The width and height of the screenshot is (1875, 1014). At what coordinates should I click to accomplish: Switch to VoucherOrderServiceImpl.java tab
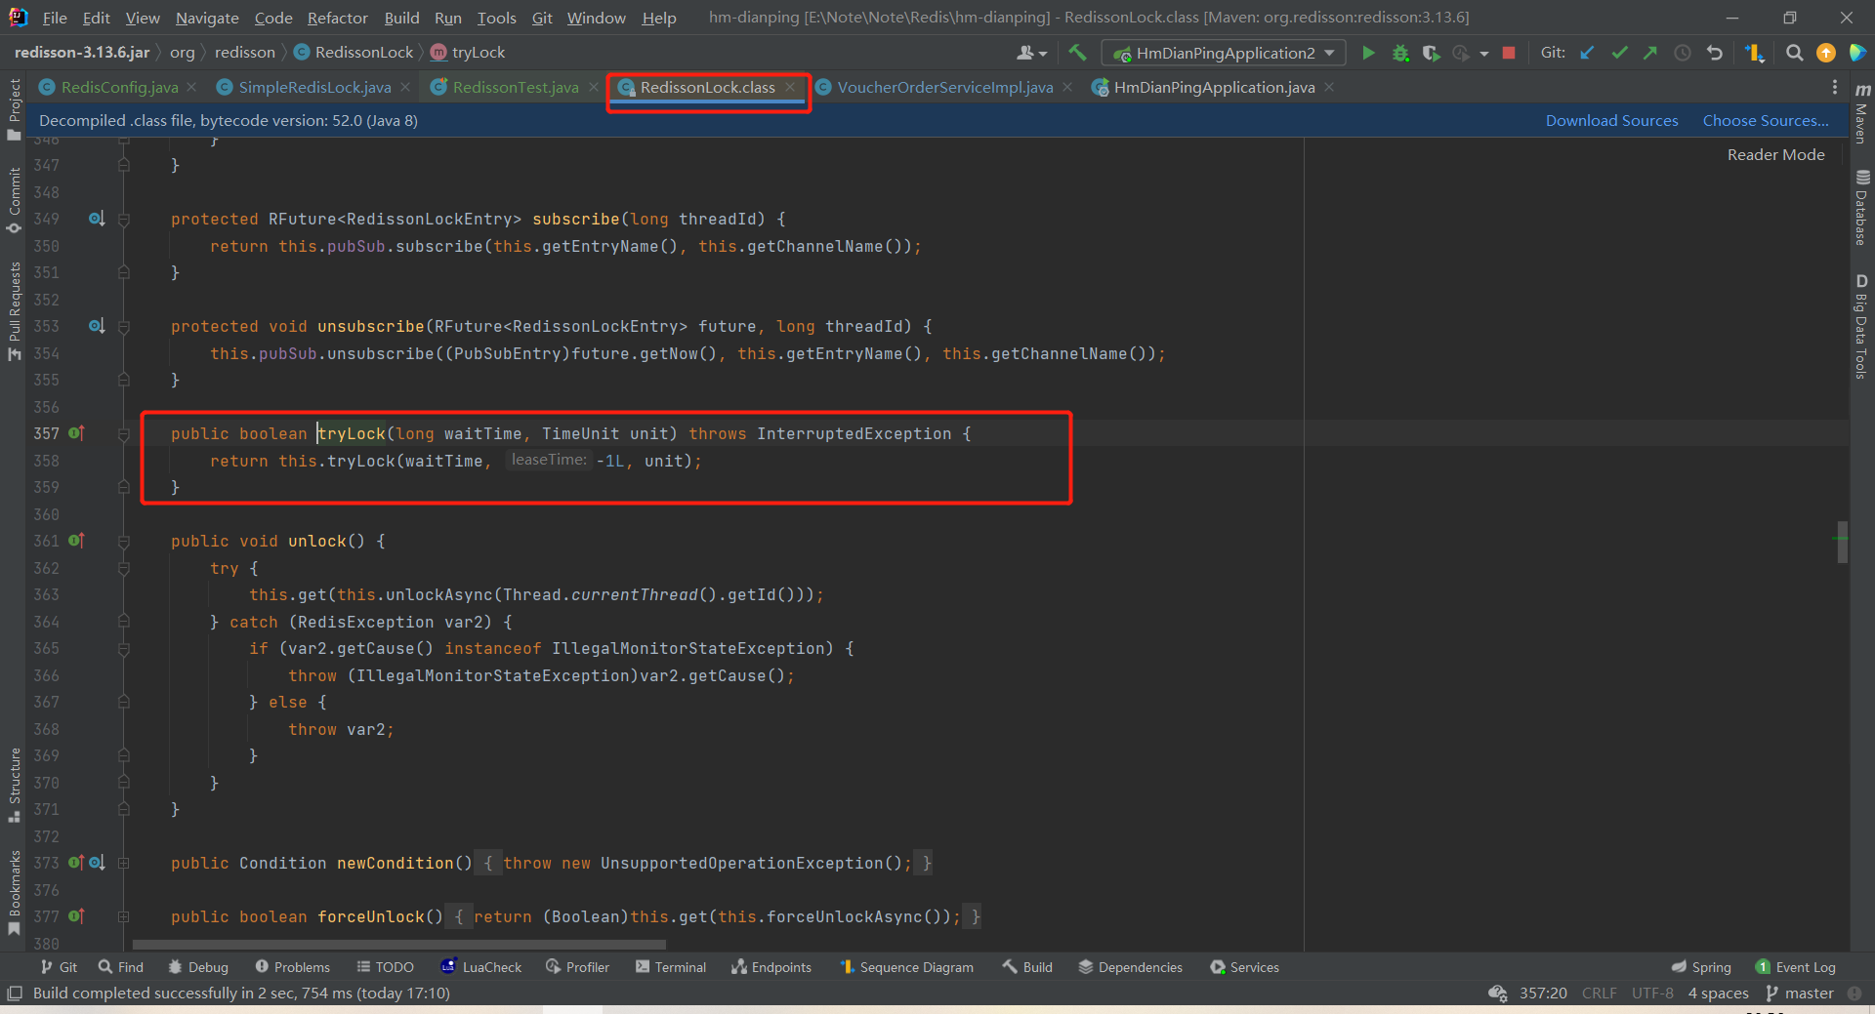click(x=945, y=87)
